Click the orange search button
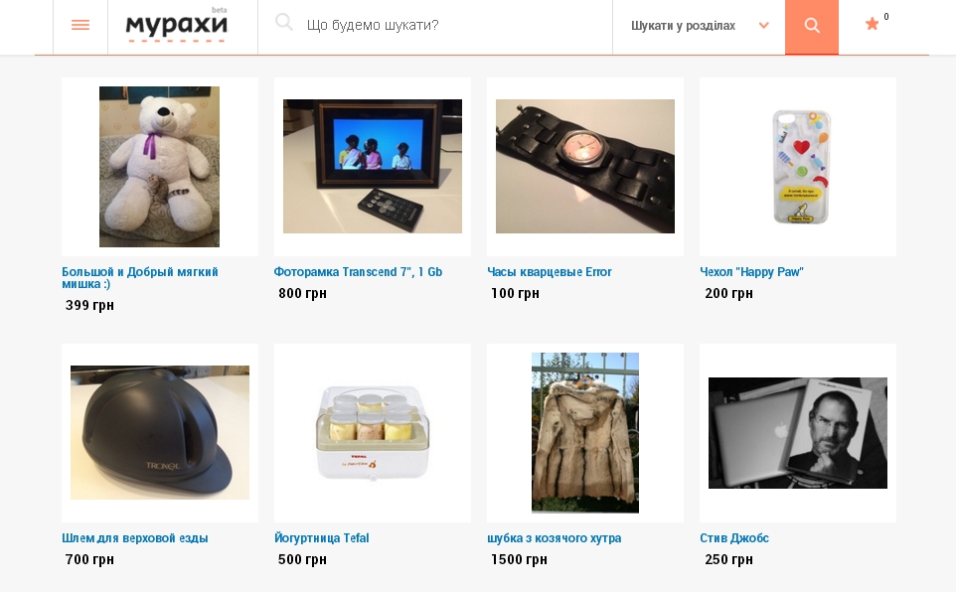This screenshot has height=592, width=956. 812,27
